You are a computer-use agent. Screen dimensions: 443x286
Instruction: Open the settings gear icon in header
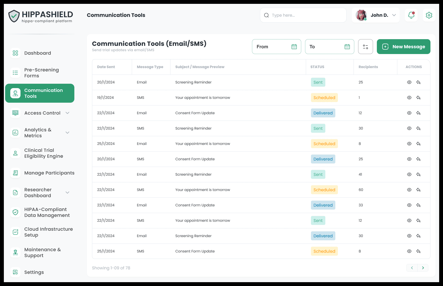[429, 15]
